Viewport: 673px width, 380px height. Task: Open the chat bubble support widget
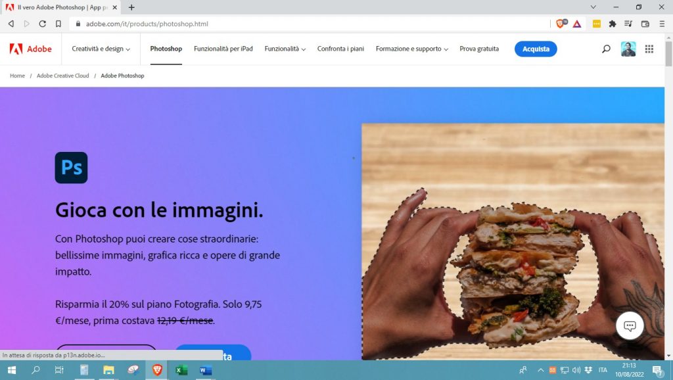coord(630,326)
